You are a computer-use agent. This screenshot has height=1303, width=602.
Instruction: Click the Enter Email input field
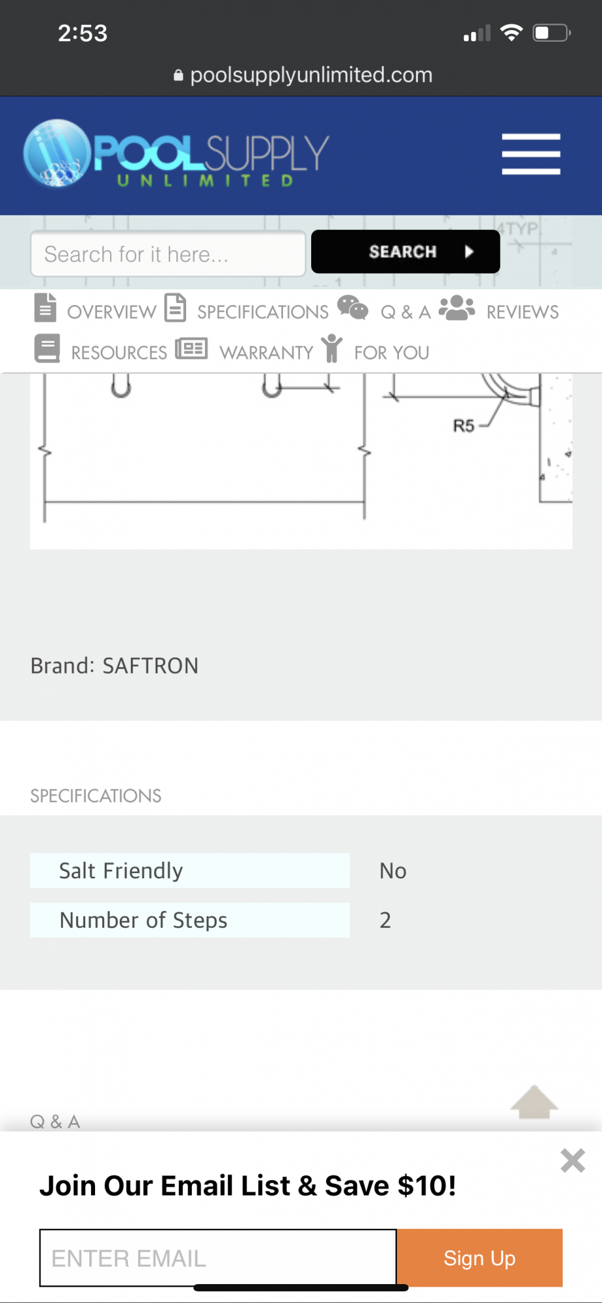pyautogui.click(x=218, y=1258)
